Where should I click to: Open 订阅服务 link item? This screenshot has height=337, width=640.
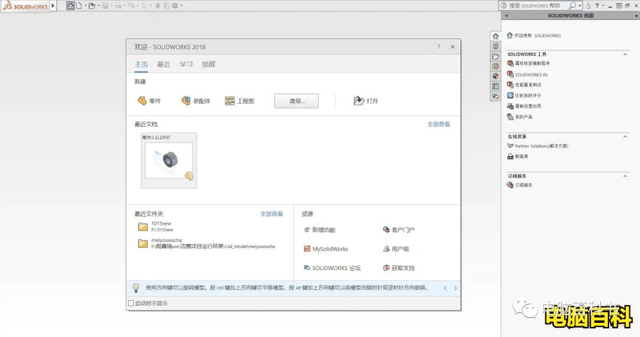[520, 185]
